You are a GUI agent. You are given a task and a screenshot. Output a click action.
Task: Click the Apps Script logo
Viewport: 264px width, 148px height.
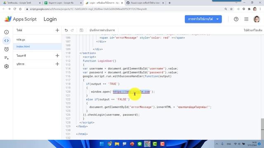pos(21,19)
